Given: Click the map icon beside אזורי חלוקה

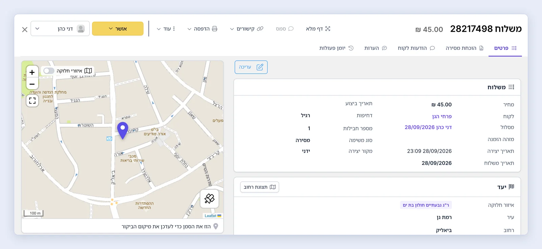Looking at the screenshot, I should click(x=88, y=71).
